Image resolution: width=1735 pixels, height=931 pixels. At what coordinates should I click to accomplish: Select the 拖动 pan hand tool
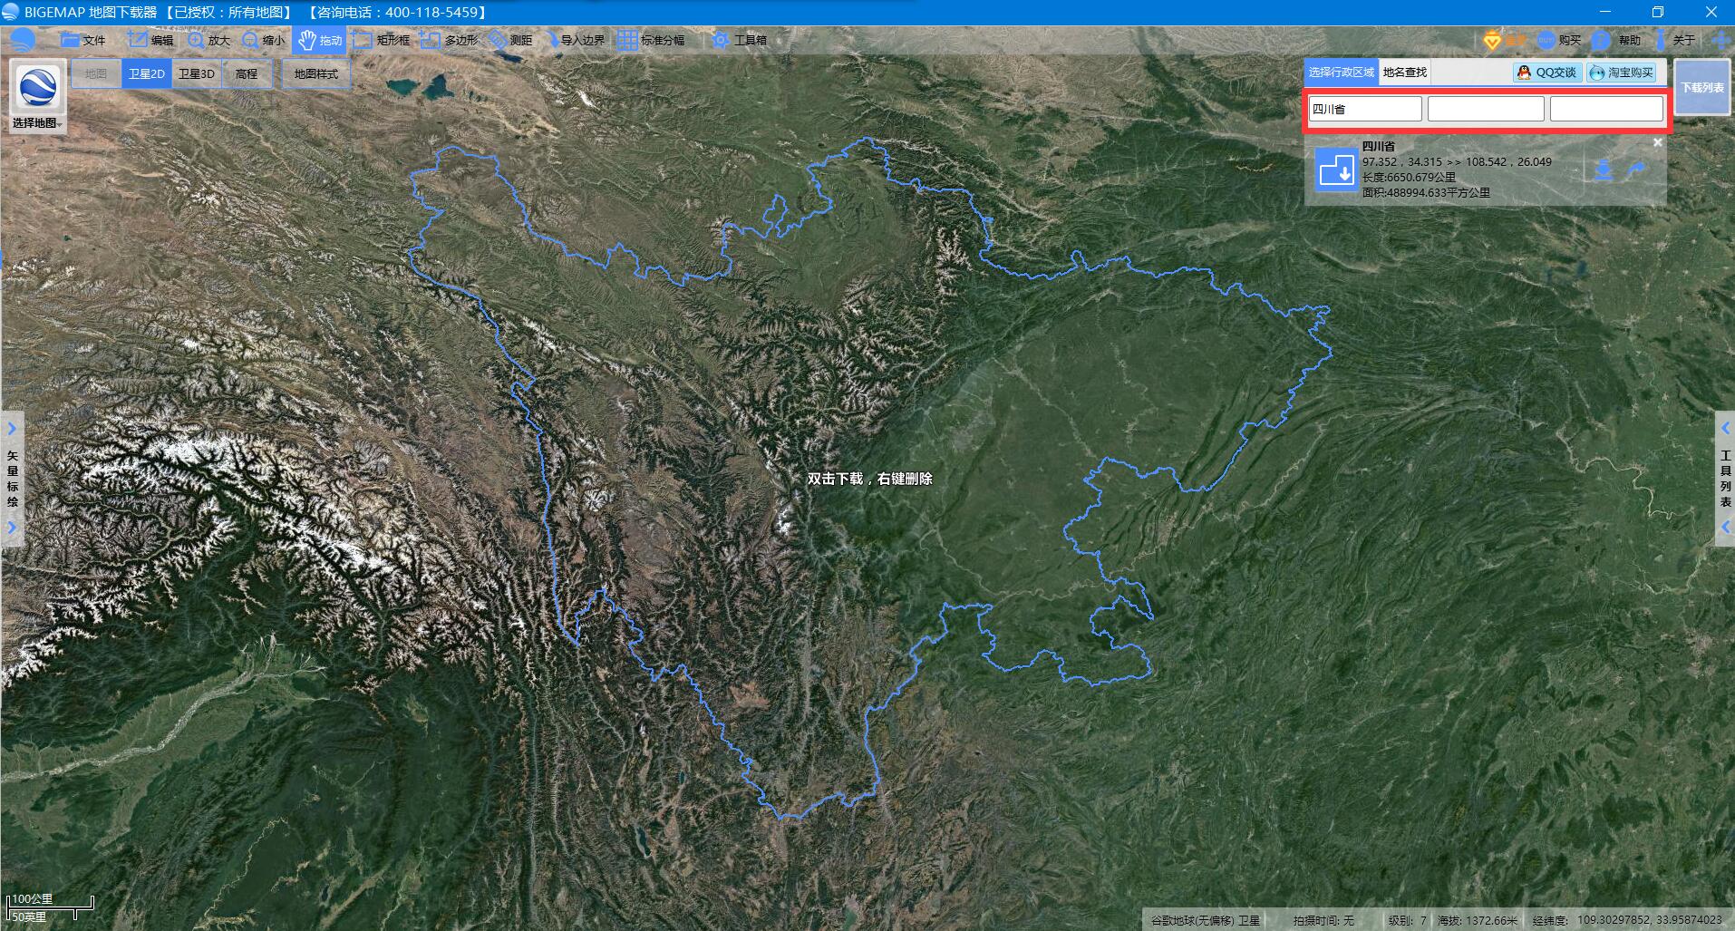[320, 40]
